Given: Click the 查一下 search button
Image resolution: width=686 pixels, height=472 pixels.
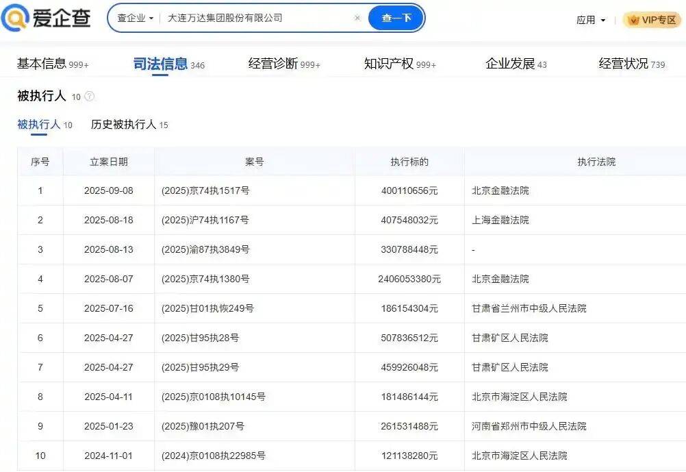Looking at the screenshot, I should [x=396, y=18].
